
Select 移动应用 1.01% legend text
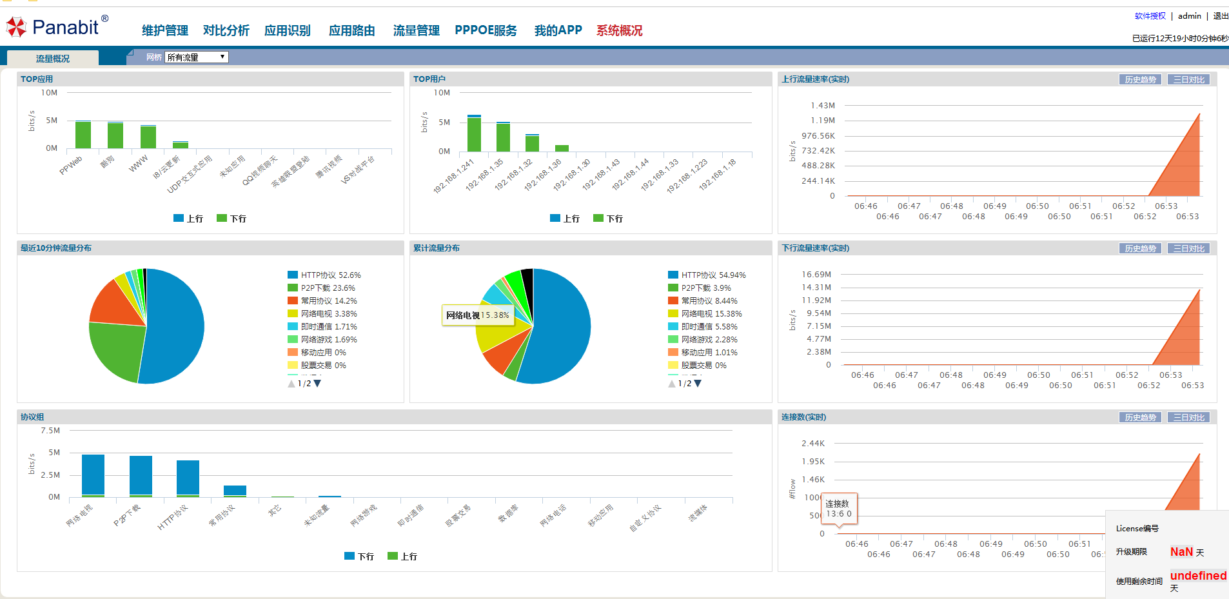coord(709,352)
